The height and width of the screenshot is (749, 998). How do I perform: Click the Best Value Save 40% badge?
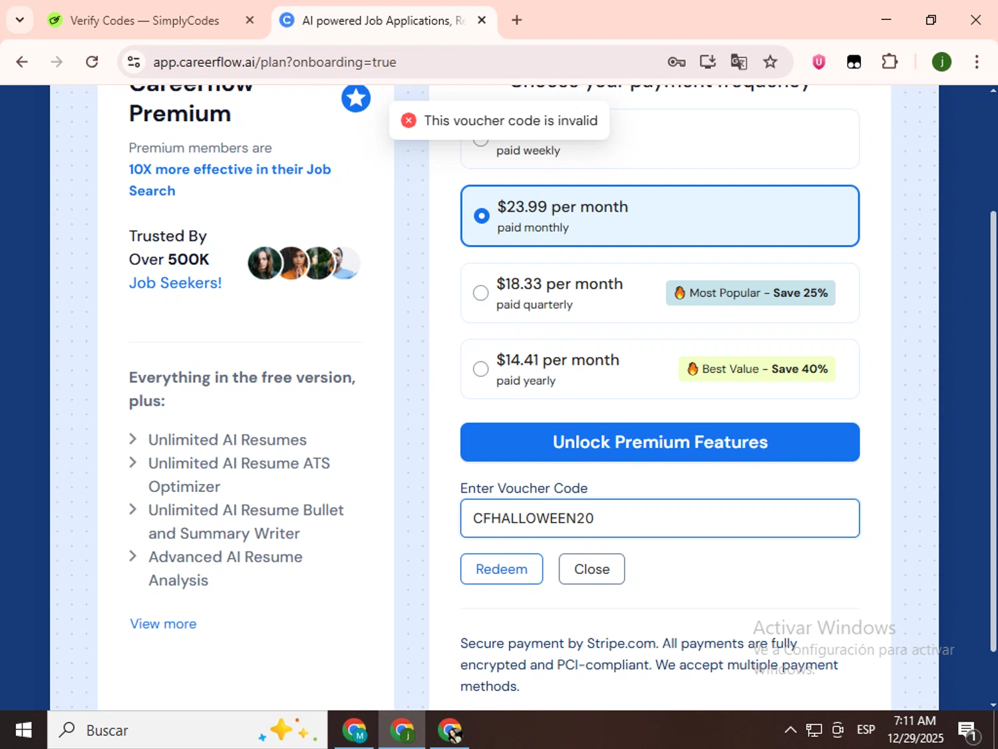[x=757, y=369]
